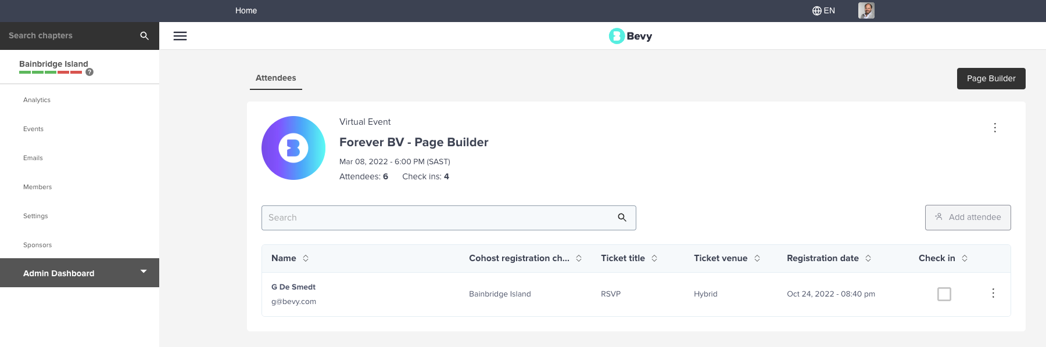The image size is (1046, 347).
Task: Focus the attendee Search field
Action: [449, 218]
